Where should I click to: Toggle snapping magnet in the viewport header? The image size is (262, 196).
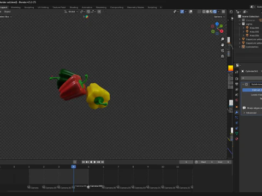[88, 11]
